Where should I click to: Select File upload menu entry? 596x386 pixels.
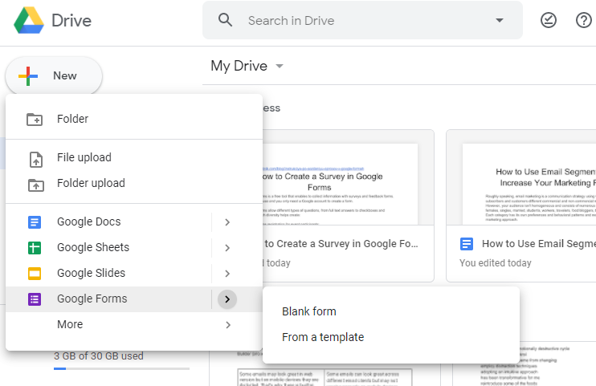84,158
